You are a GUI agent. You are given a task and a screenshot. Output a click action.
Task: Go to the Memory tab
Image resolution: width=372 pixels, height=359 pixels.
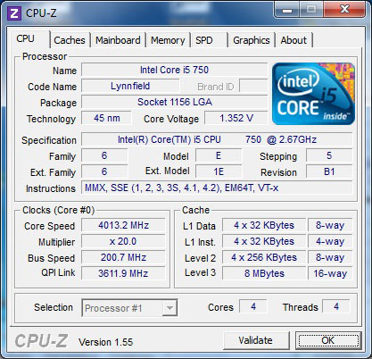pyautogui.click(x=168, y=40)
